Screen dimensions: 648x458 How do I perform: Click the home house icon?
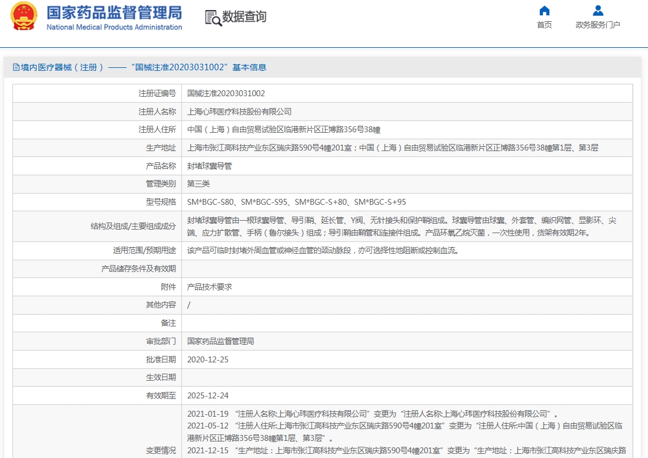pyautogui.click(x=544, y=11)
